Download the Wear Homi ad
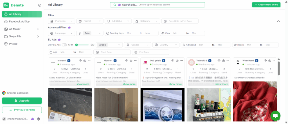288x124 pixels. (x=270, y=60)
